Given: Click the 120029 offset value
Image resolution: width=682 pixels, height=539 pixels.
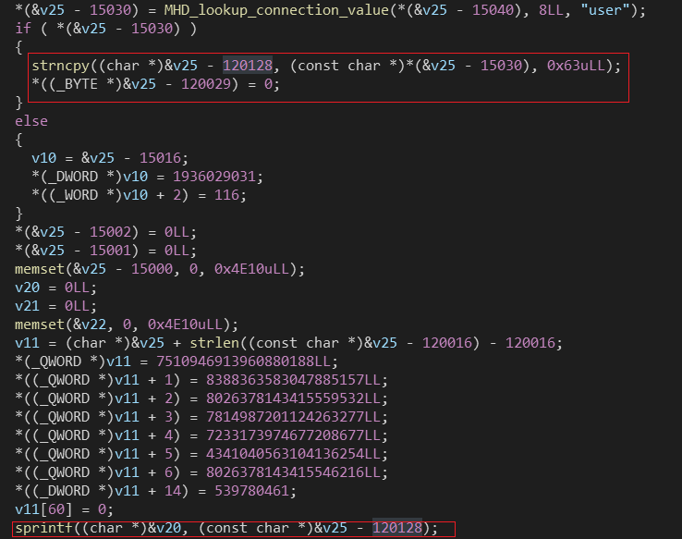Looking at the screenshot, I should pyautogui.click(x=206, y=84).
